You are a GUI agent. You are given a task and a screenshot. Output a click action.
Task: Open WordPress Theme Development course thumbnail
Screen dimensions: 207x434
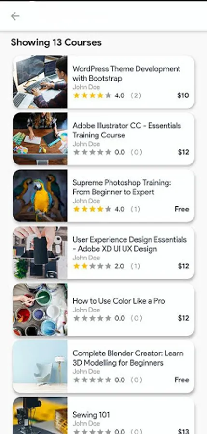tap(40, 82)
